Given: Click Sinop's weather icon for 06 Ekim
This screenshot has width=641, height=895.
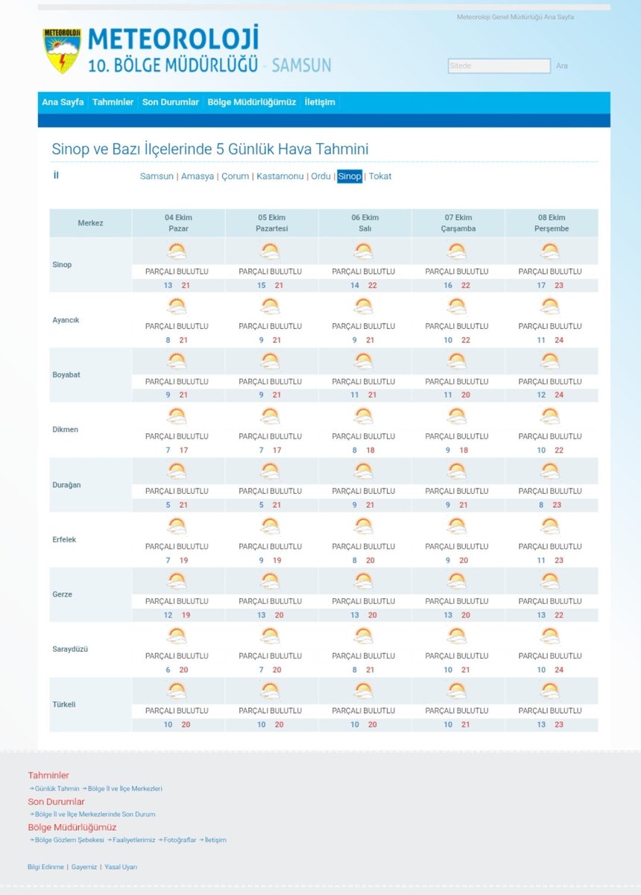Looking at the screenshot, I should coord(364,251).
